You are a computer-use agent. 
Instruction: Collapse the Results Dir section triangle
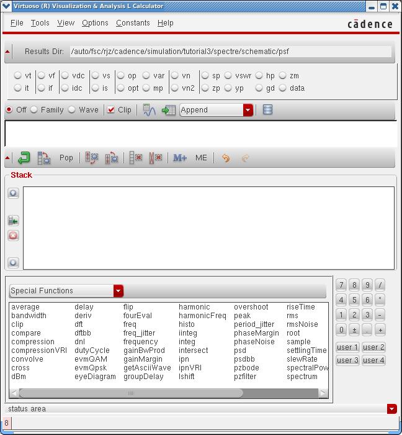[7, 52]
